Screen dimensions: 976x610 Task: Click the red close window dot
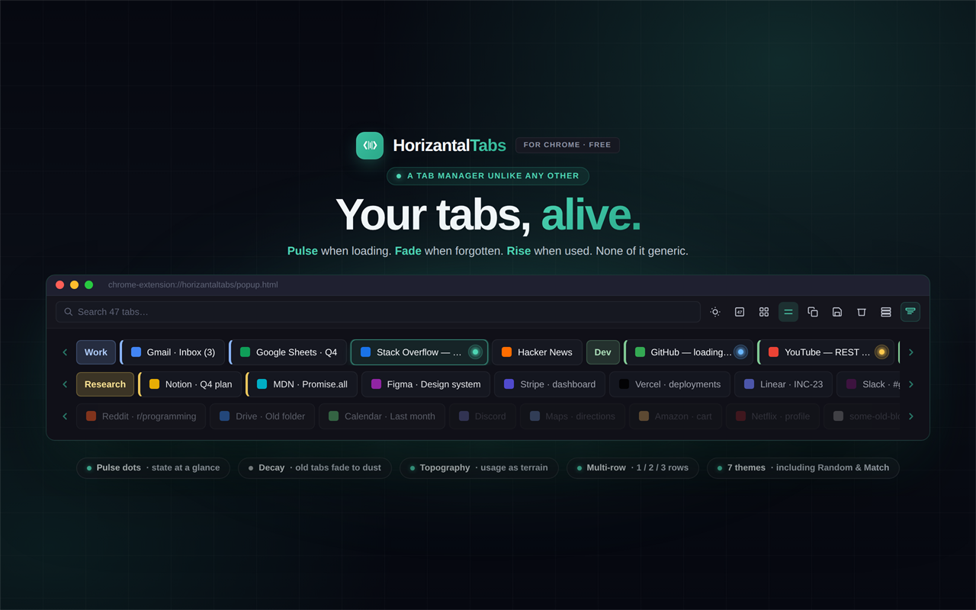60,285
